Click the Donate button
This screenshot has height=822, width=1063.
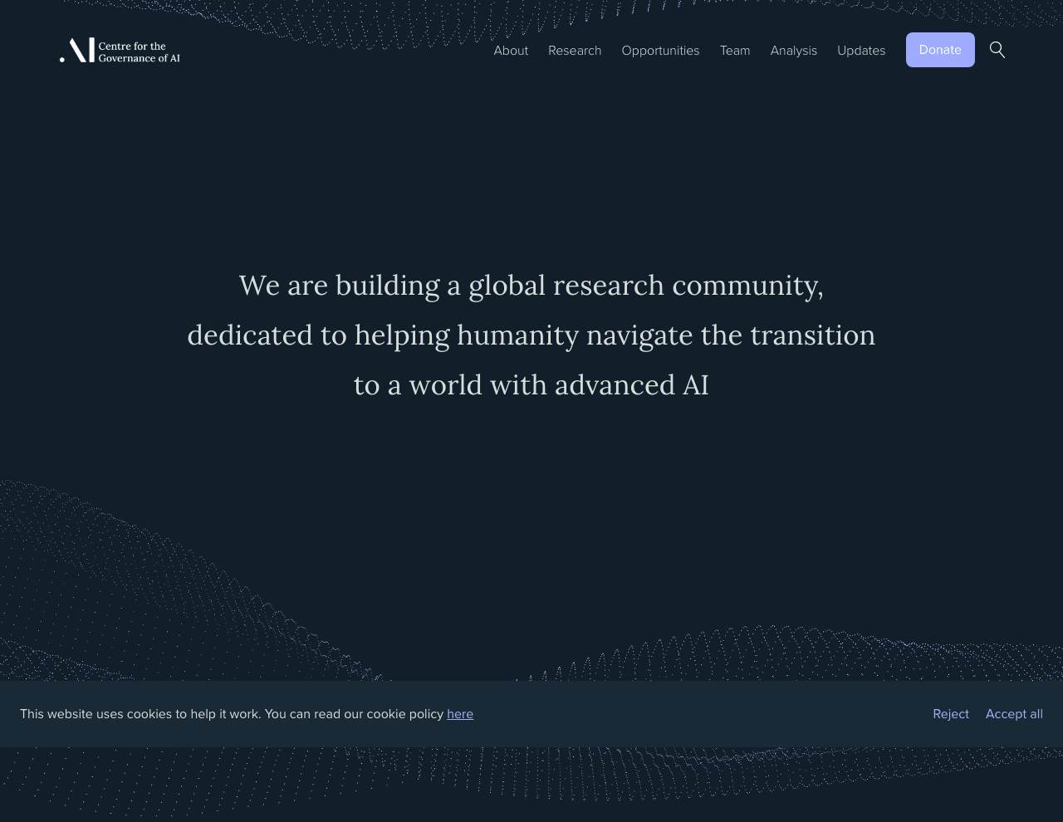pyautogui.click(x=940, y=50)
